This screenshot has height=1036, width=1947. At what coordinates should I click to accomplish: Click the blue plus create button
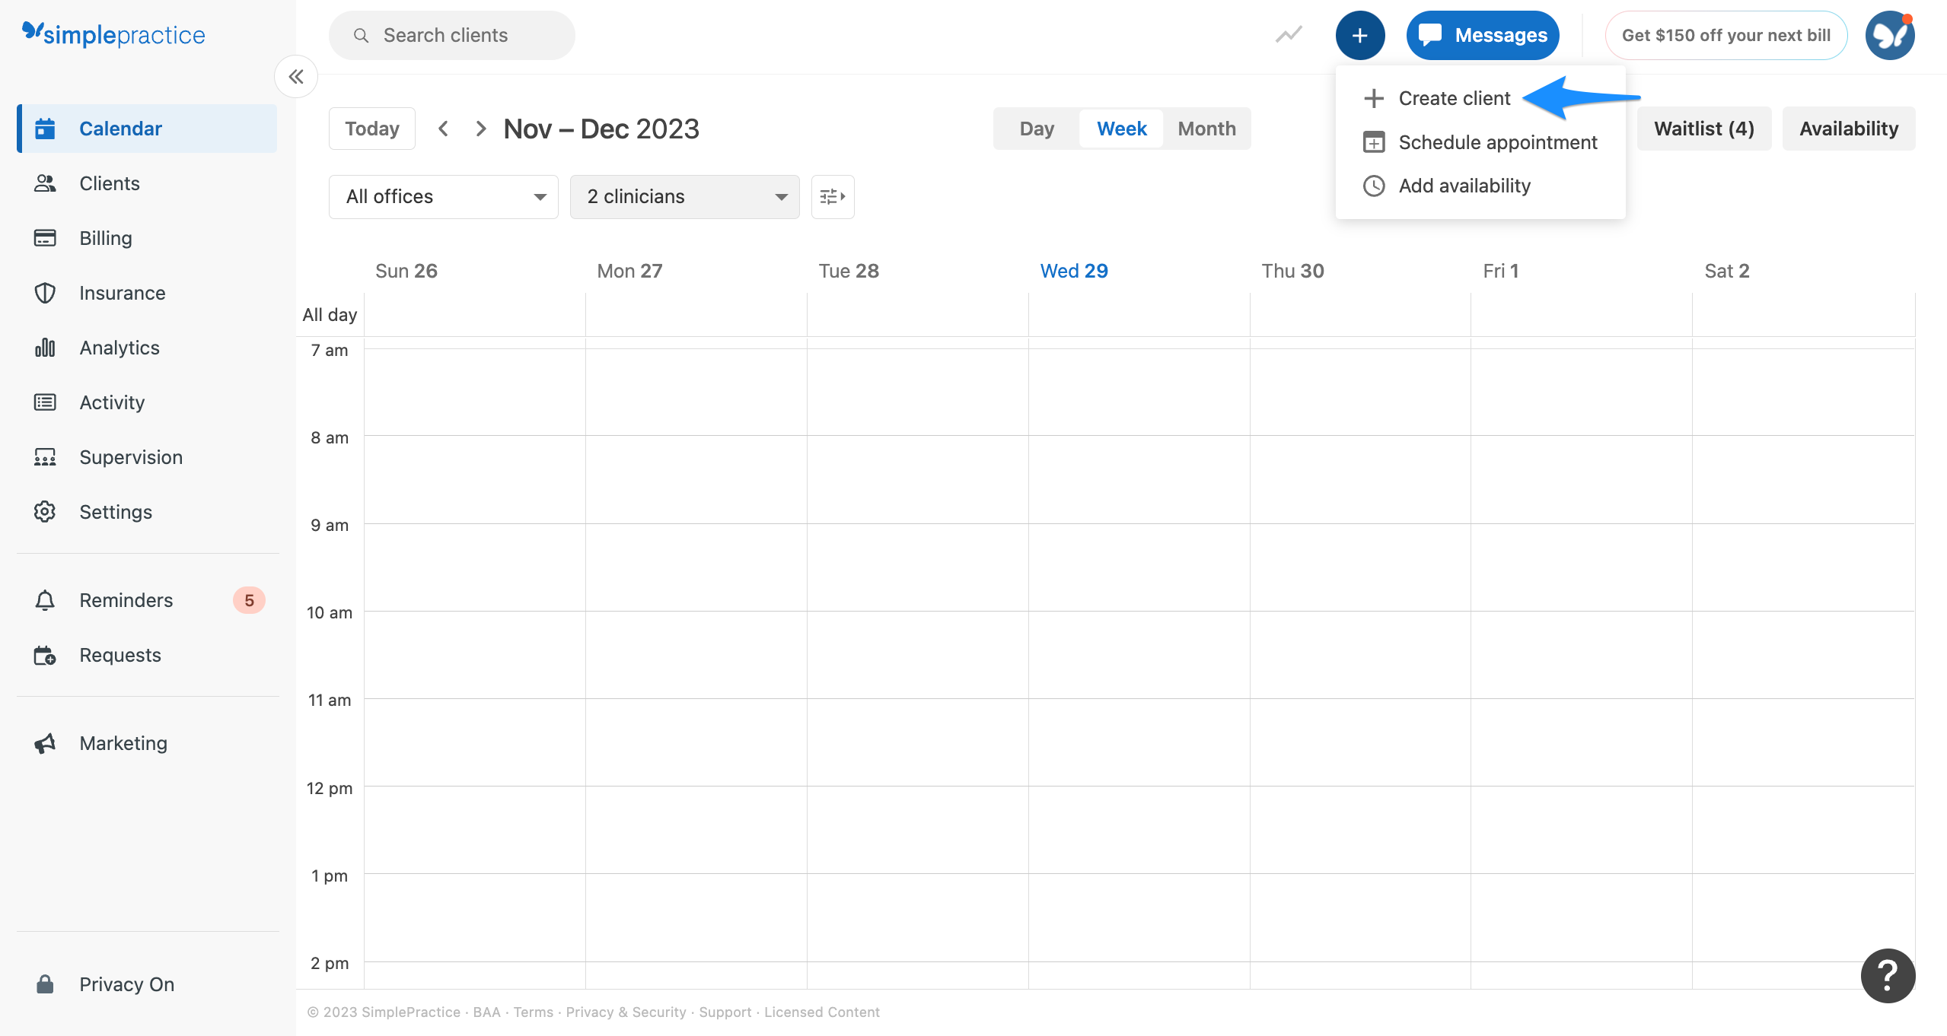1360,35
